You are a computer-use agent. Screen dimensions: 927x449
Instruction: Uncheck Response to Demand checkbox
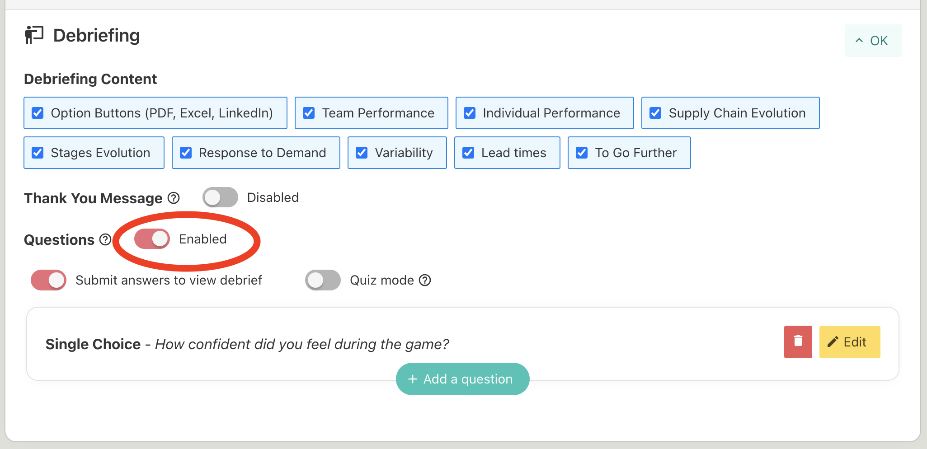186,153
